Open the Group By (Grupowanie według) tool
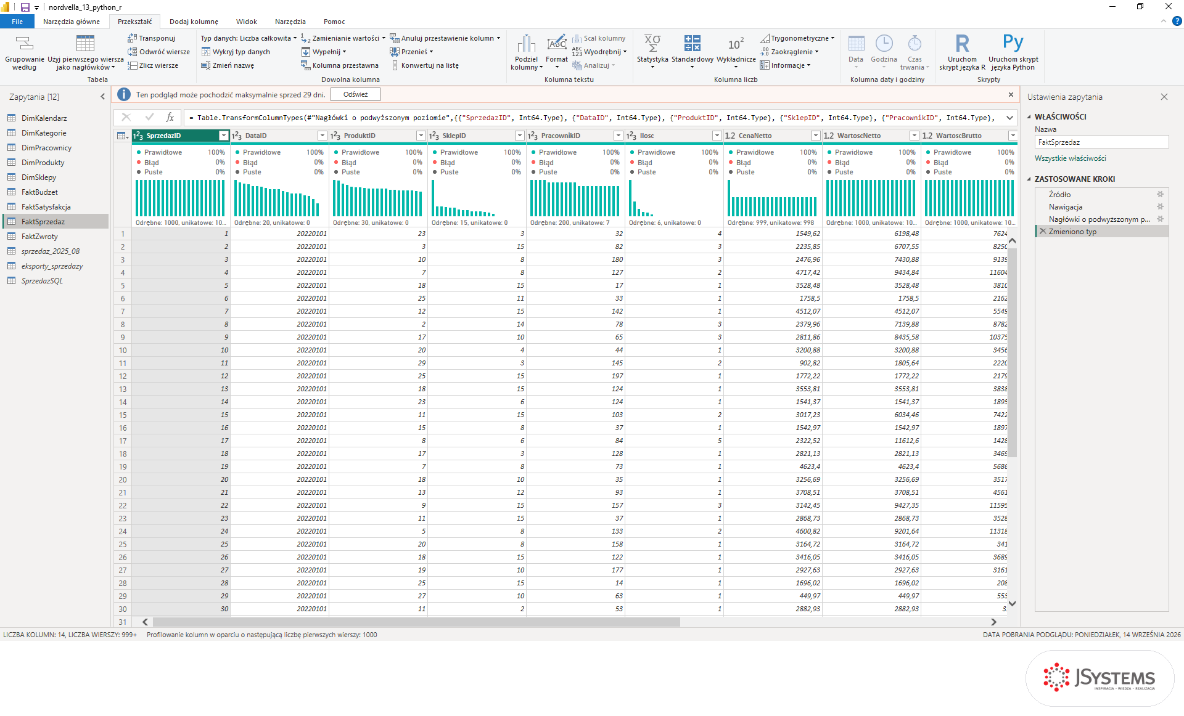This screenshot has width=1184, height=716. [25, 53]
